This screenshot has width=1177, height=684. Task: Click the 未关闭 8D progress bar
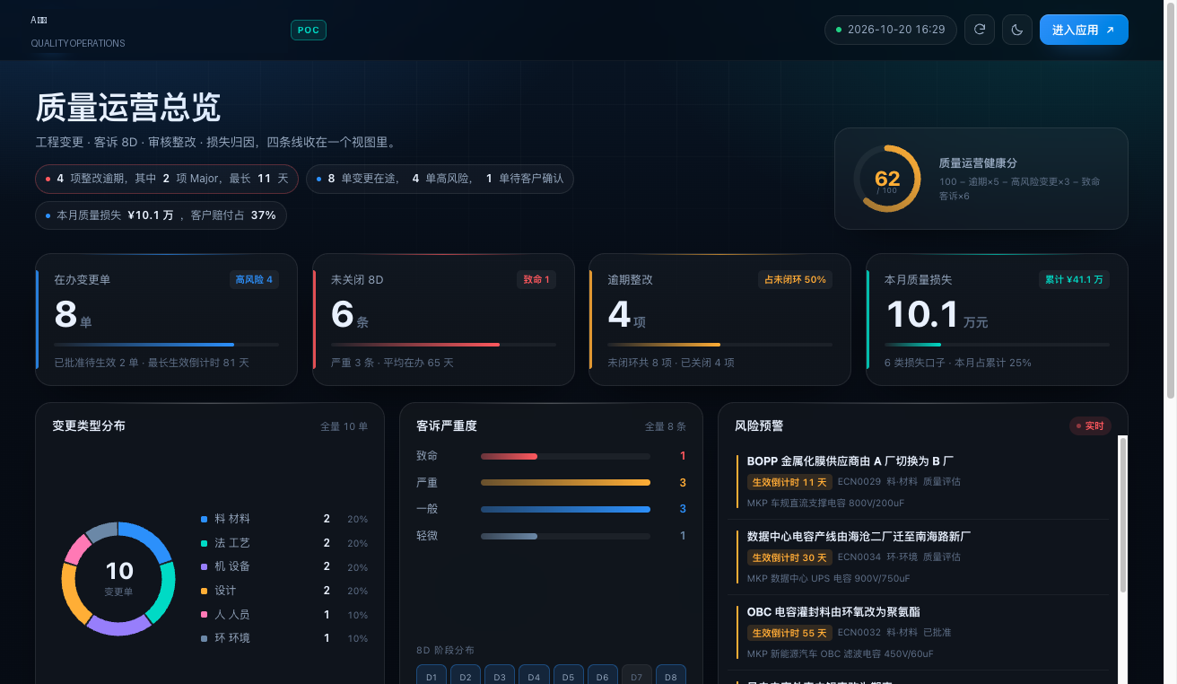coord(443,345)
